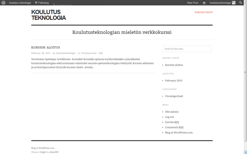Screen dimensions: 247x154
Task: Open the notifications icon in admin bar
Action: (204, 3)
